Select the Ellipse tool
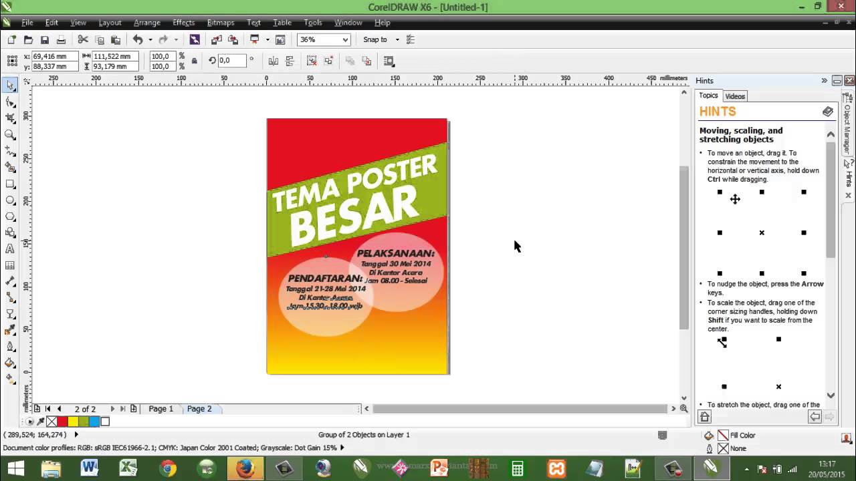Image resolution: width=856 pixels, height=481 pixels. point(10,200)
